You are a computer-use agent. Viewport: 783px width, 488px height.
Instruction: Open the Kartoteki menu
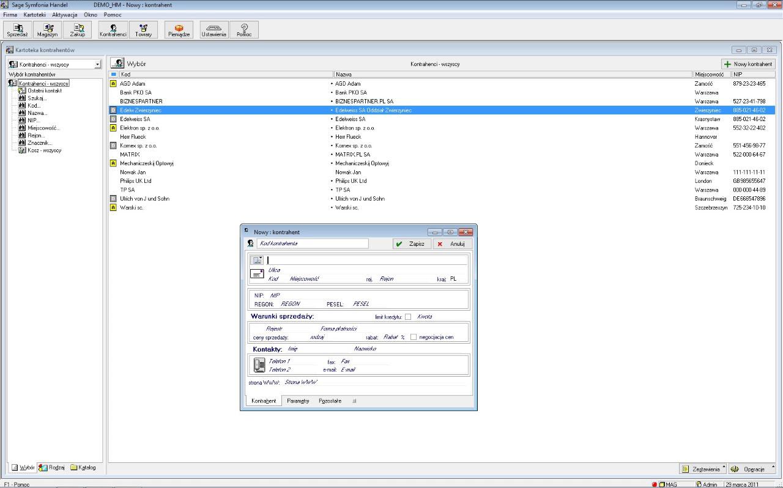[34, 15]
